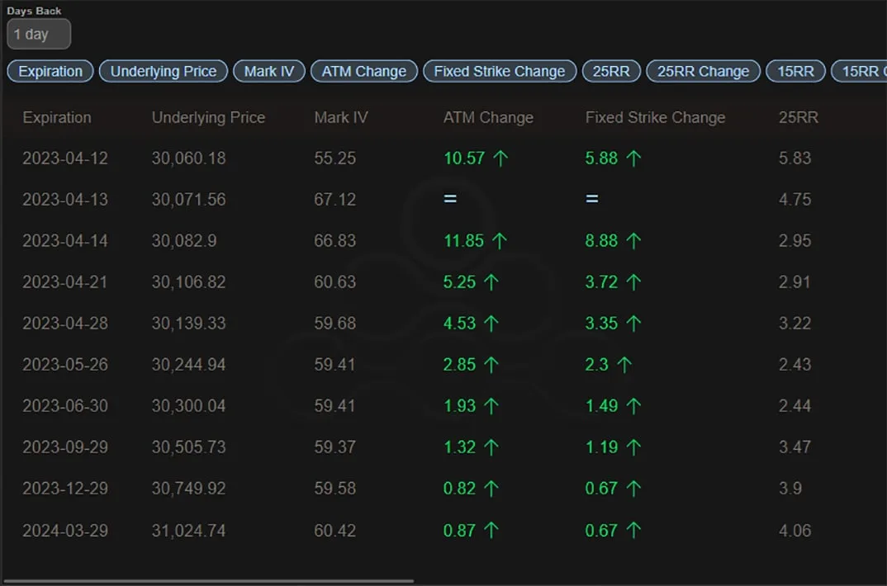The width and height of the screenshot is (887, 586).
Task: Select the 2023-09-29 expiration cell
Action: point(65,447)
